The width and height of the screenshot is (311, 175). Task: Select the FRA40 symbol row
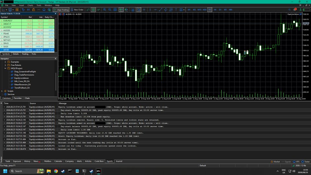click(x=27, y=34)
